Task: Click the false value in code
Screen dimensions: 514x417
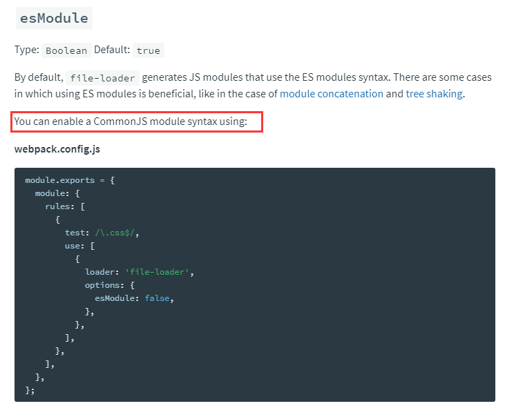Action: [158, 298]
